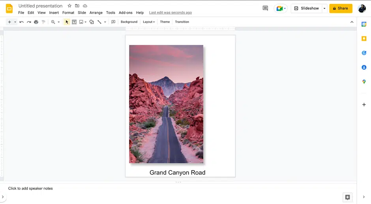Select the canyon road image
This screenshot has height=204, width=371.
point(166,104)
